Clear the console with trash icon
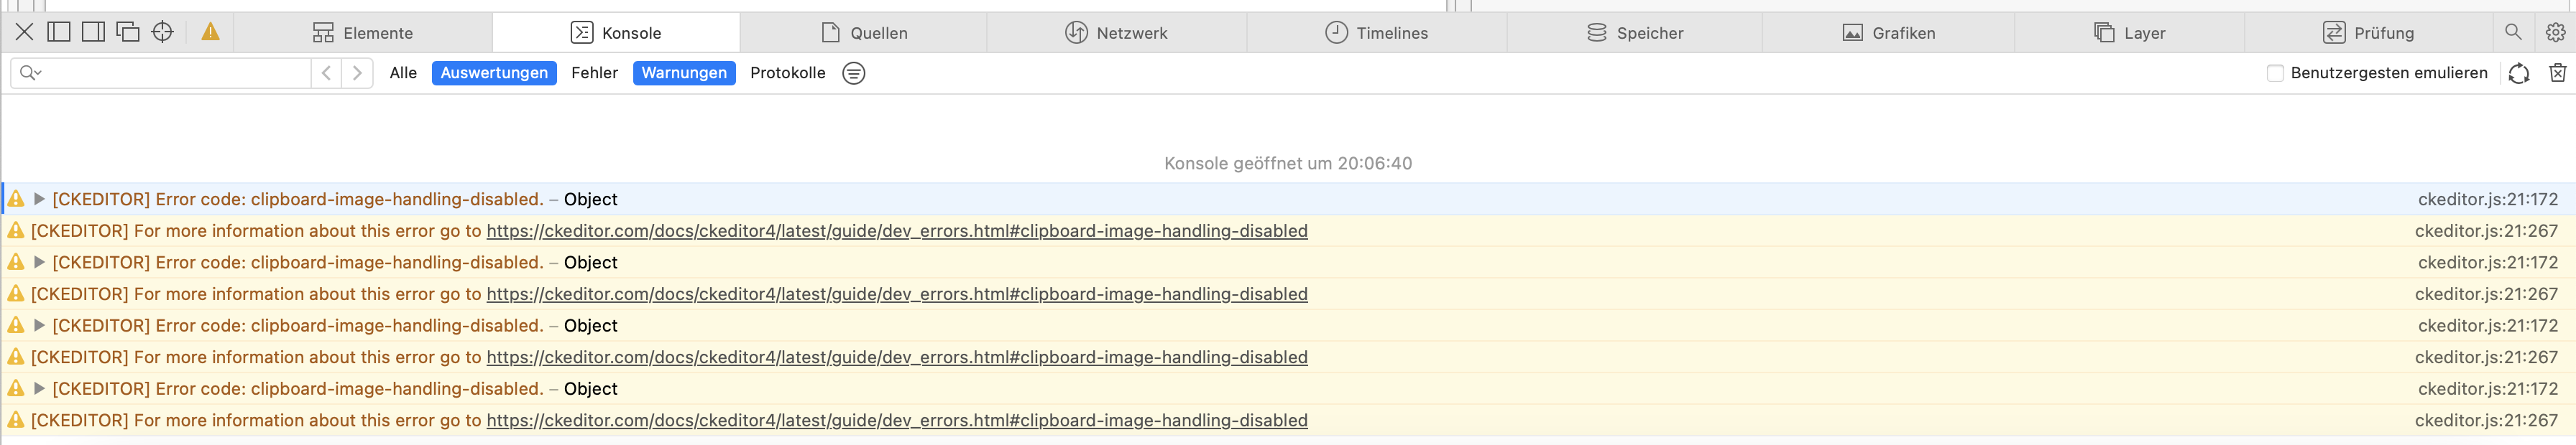 2557,72
